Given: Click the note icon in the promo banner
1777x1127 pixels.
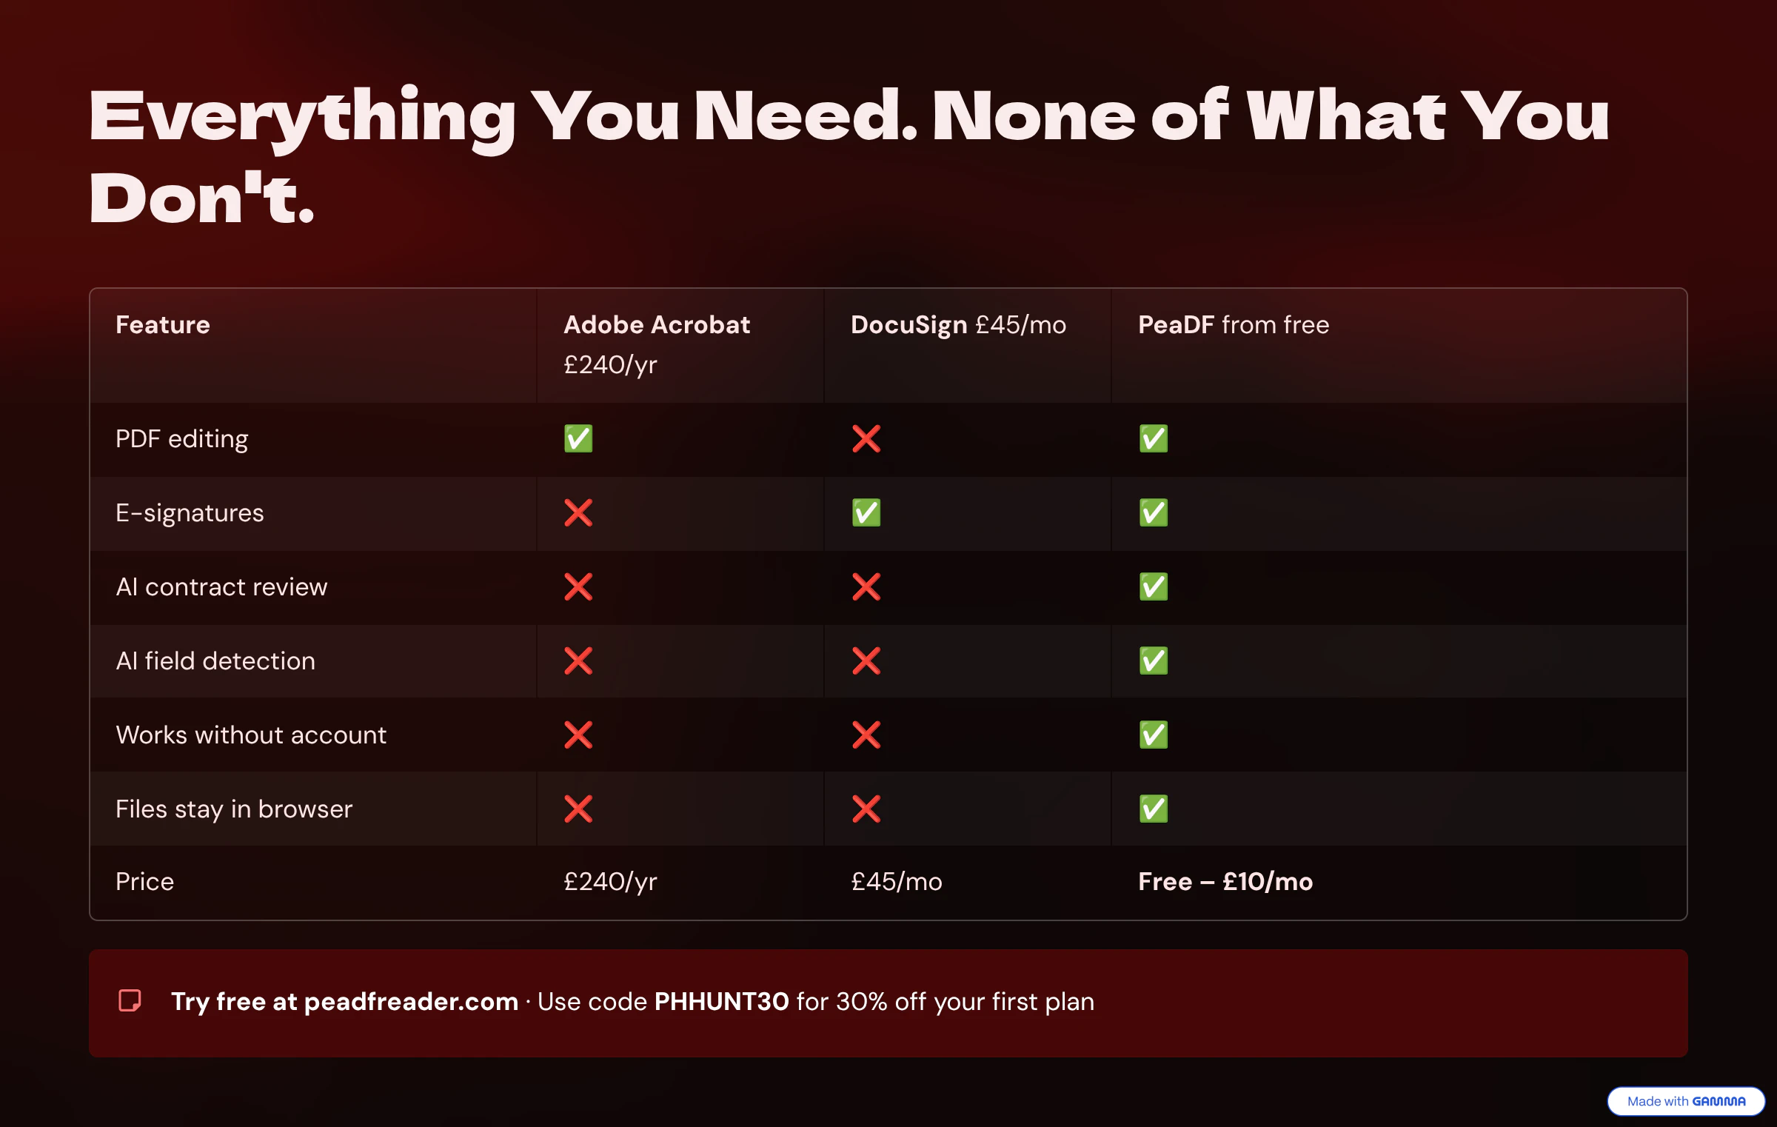Looking at the screenshot, I should [130, 1000].
